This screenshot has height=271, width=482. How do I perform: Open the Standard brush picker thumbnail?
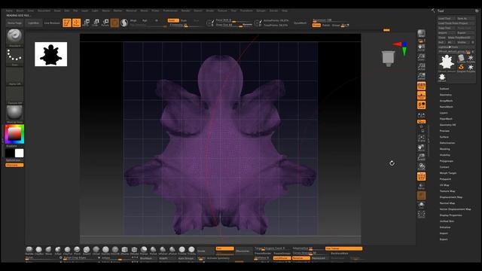coord(14,38)
